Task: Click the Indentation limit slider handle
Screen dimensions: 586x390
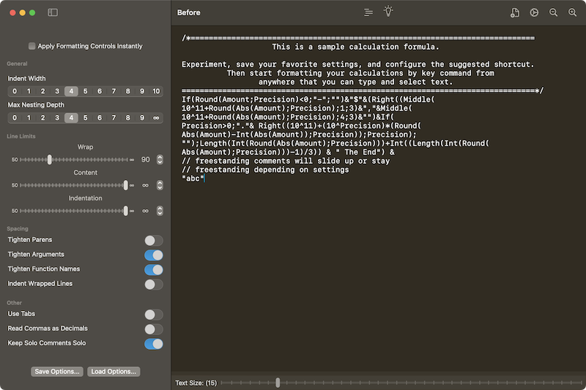Action: click(x=125, y=211)
